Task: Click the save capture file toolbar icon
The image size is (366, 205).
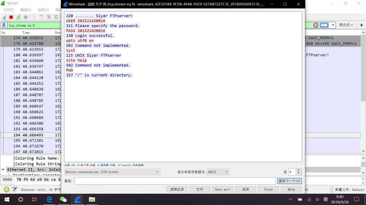Action: tap(42, 17)
